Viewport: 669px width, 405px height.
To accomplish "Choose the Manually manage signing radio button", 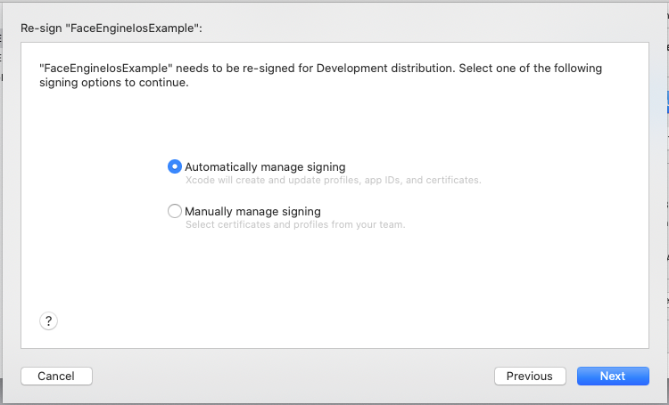I will click(x=175, y=211).
